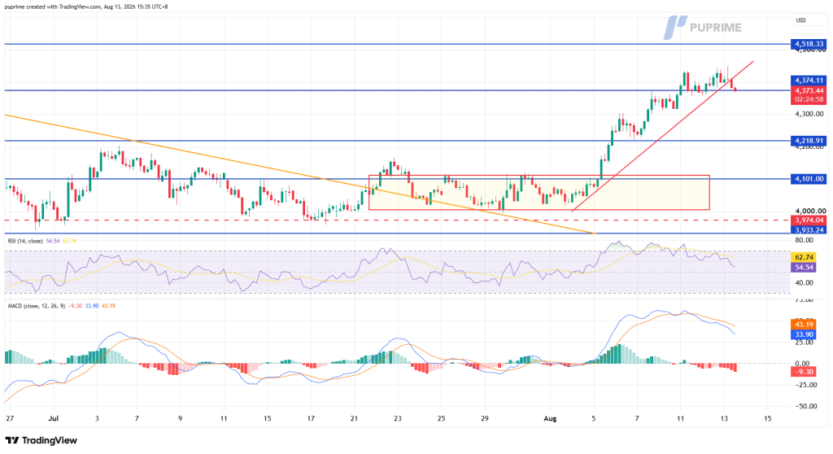Screen dimensions: 833x454
Task: Open the TradingView logo link
Action: pos(41,440)
